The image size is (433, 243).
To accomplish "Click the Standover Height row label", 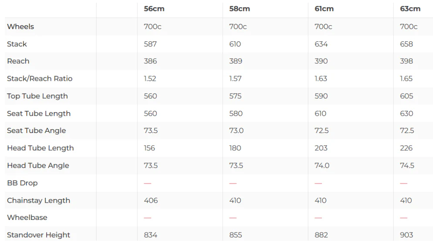I will coord(38,235).
